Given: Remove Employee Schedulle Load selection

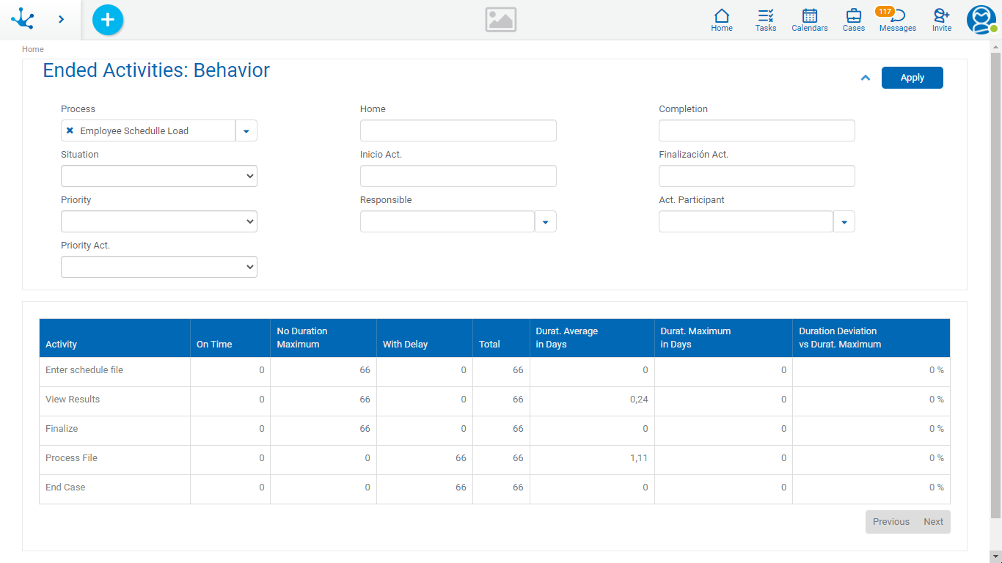Looking at the screenshot, I should point(70,130).
